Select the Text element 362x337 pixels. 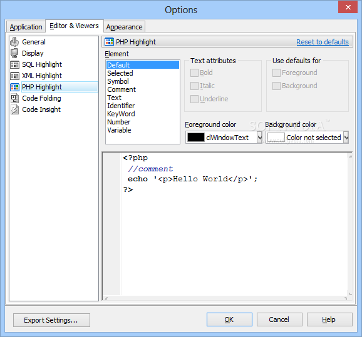[x=143, y=98]
